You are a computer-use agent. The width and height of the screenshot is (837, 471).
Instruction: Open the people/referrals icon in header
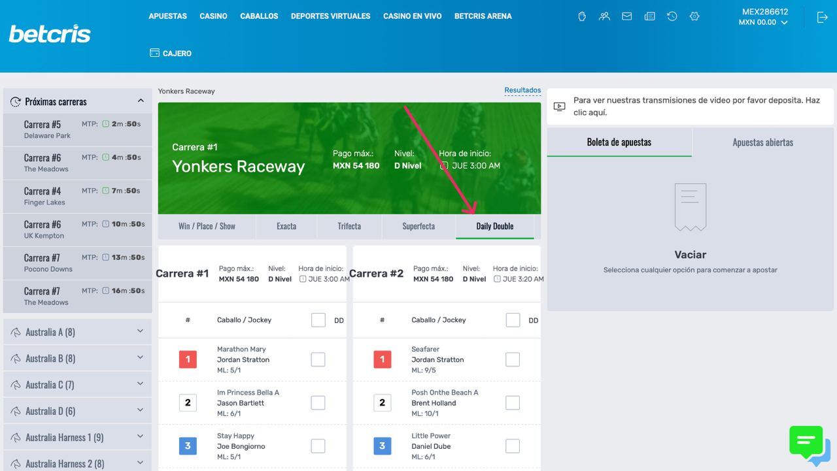point(604,16)
